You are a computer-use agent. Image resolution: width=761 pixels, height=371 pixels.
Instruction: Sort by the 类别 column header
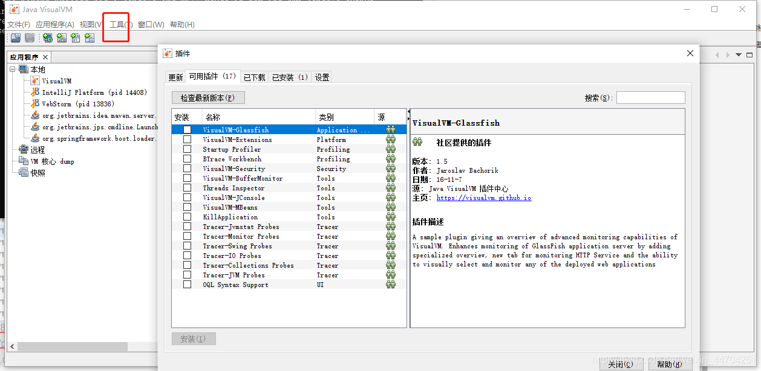point(345,117)
